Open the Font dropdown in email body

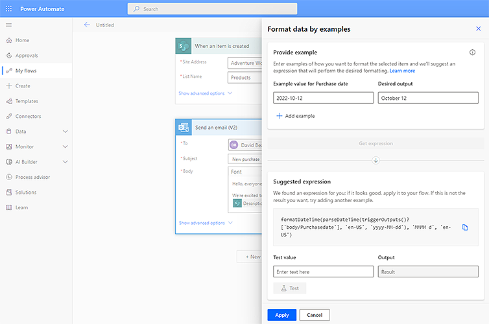245,172
